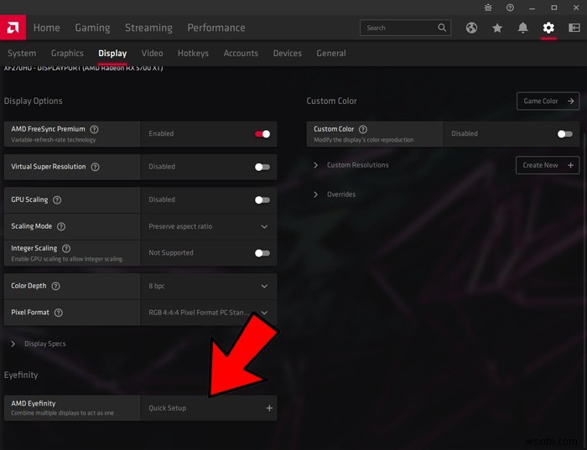Image resolution: width=587 pixels, height=450 pixels.
Task: Show help for Custom Color
Action: [363, 129]
